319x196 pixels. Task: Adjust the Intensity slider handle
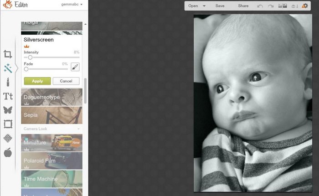click(30, 57)
